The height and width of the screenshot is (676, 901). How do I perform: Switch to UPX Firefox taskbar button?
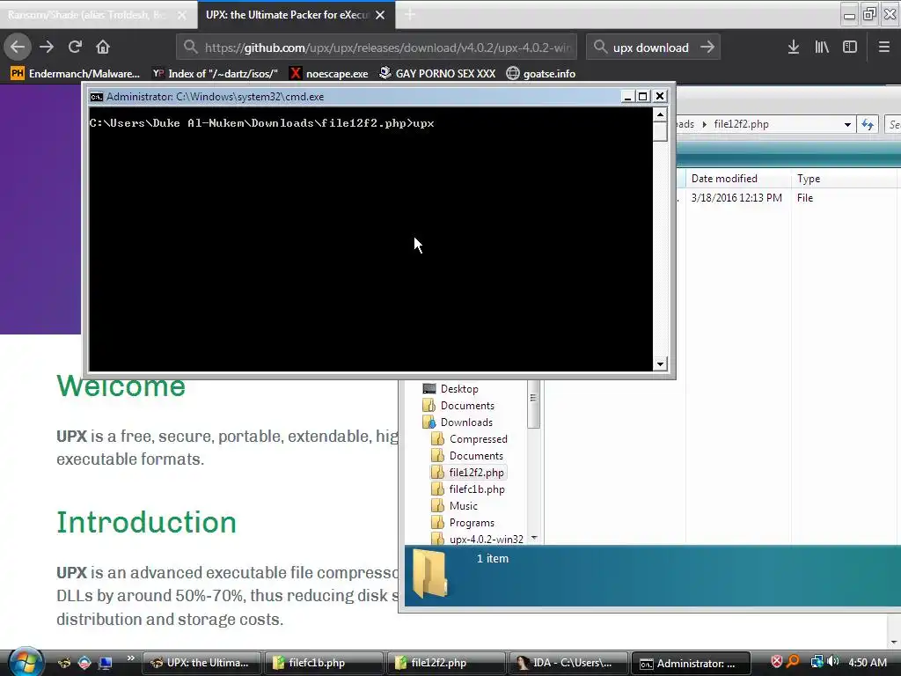pos(201,663)
